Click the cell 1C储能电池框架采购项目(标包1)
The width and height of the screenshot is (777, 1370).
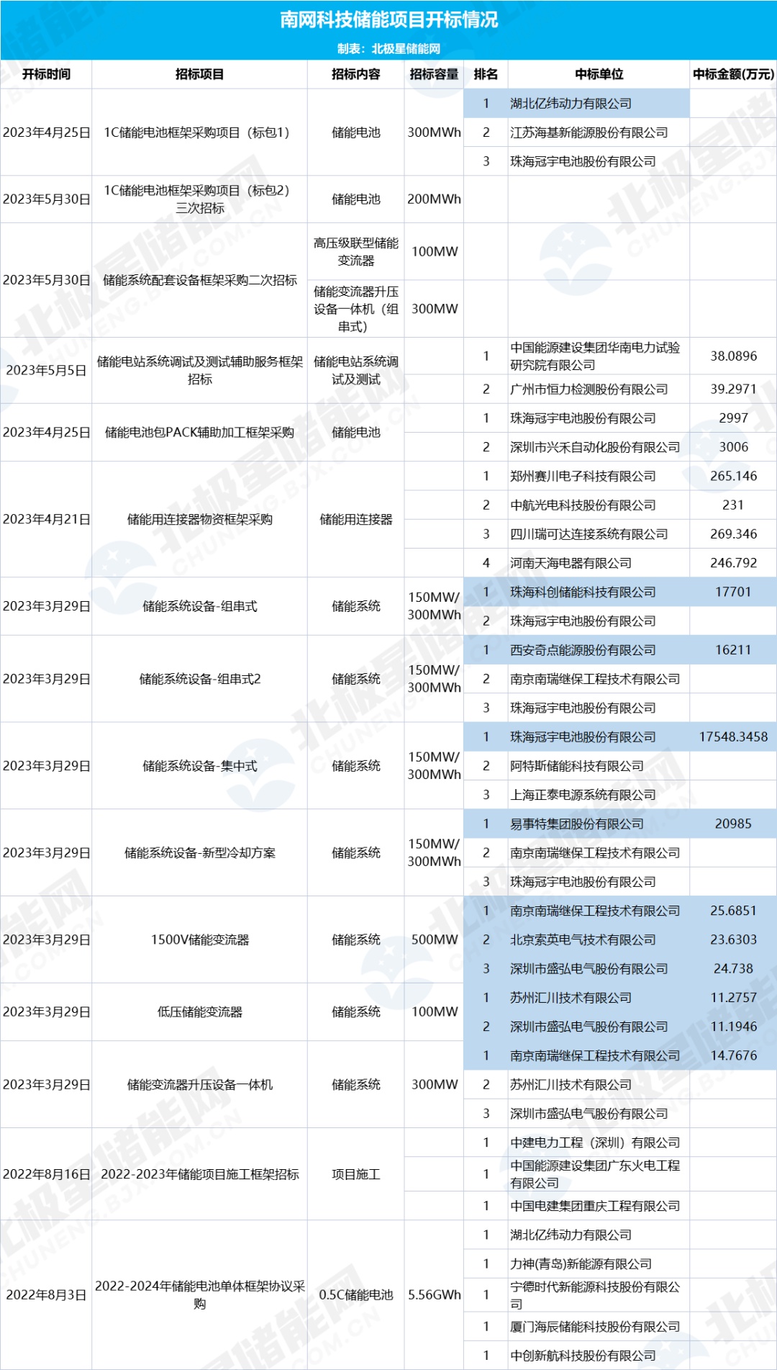pos(199,132)
